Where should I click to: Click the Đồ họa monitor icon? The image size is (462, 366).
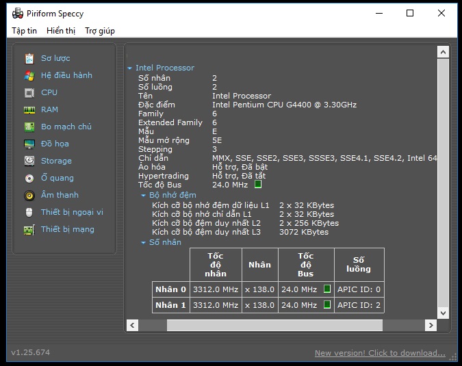click(x=29, y=144)
